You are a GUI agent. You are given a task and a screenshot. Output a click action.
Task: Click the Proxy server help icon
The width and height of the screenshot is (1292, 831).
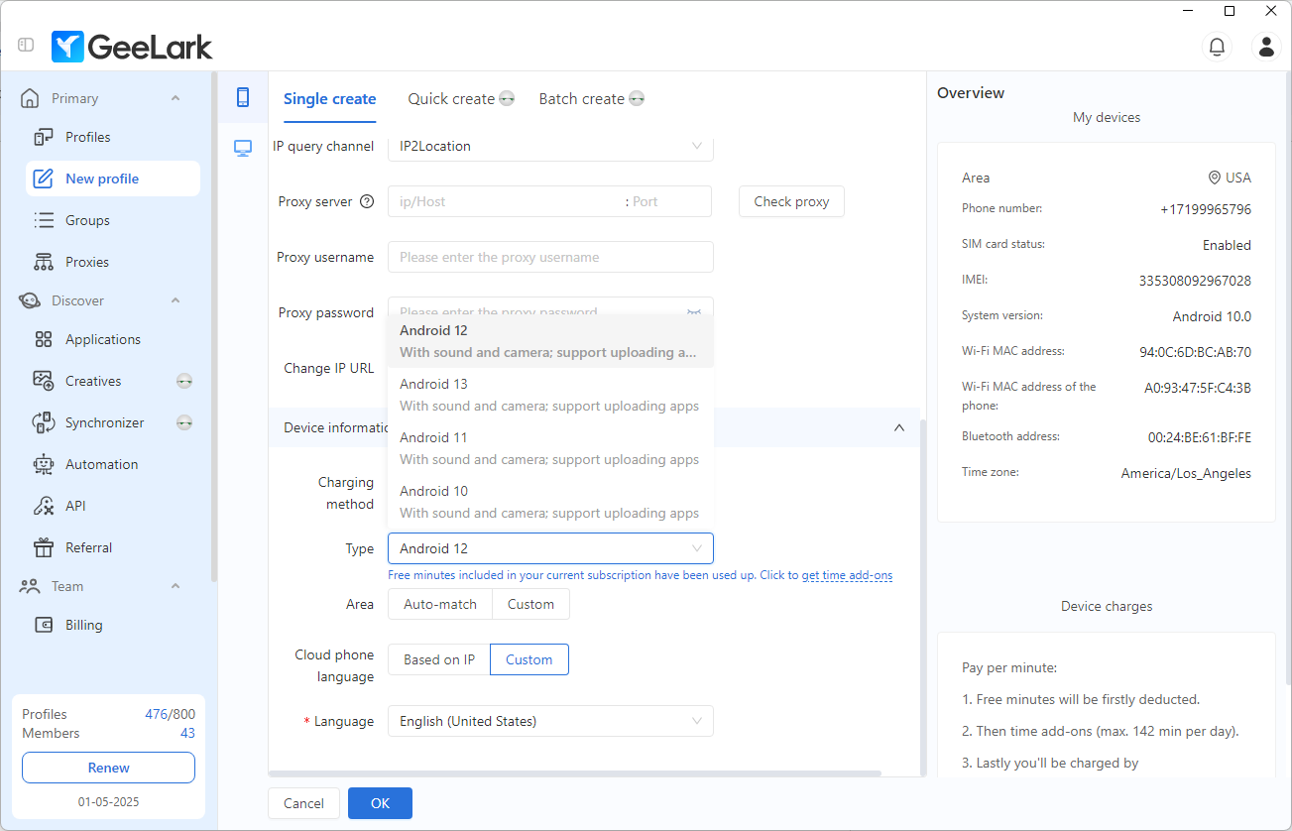click(367, 201)
